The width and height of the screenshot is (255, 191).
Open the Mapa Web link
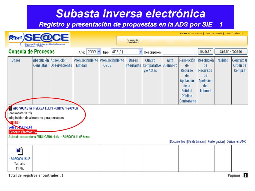tap(214, 33)
